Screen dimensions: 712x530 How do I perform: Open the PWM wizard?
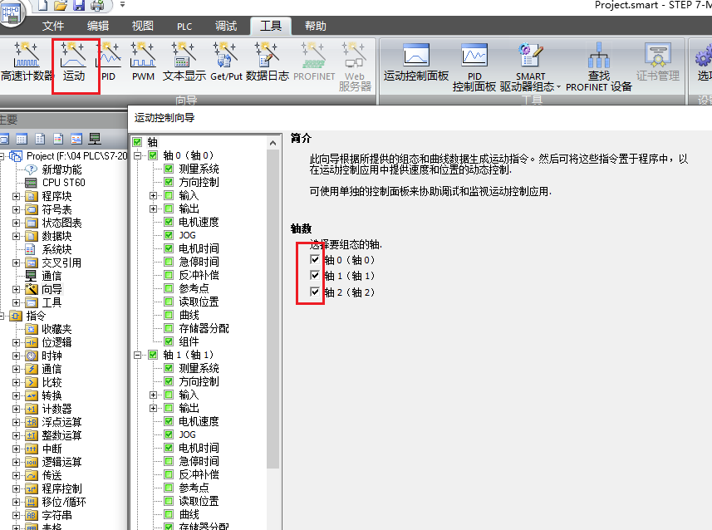143,61
